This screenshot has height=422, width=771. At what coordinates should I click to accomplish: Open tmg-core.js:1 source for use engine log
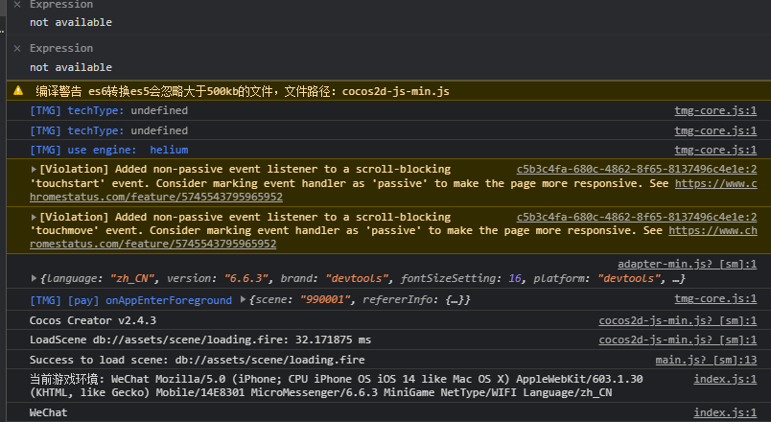pos(715,150)
